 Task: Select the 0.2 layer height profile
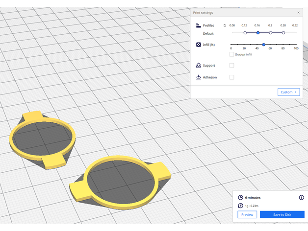(270, 33)
